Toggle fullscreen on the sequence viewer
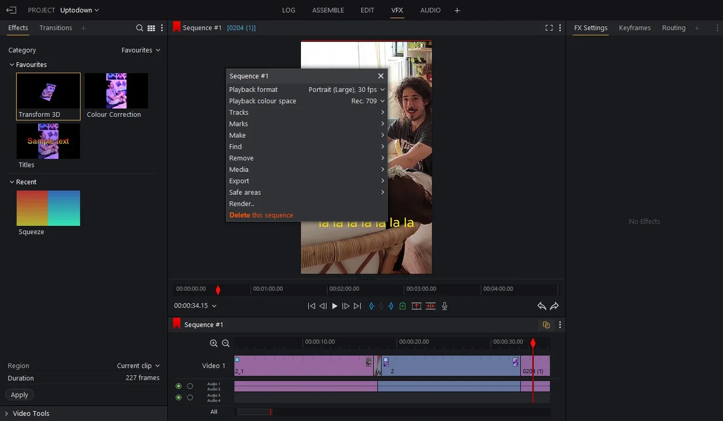Image resolution: width=723 pixels, height=421 pixels. click(549, 28)
